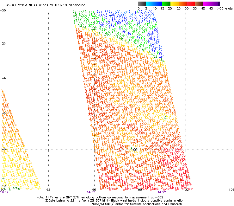The width and height of the screenshot is (234, 206).
Task: Click the latitude label -40
Action: coord(3,186)
